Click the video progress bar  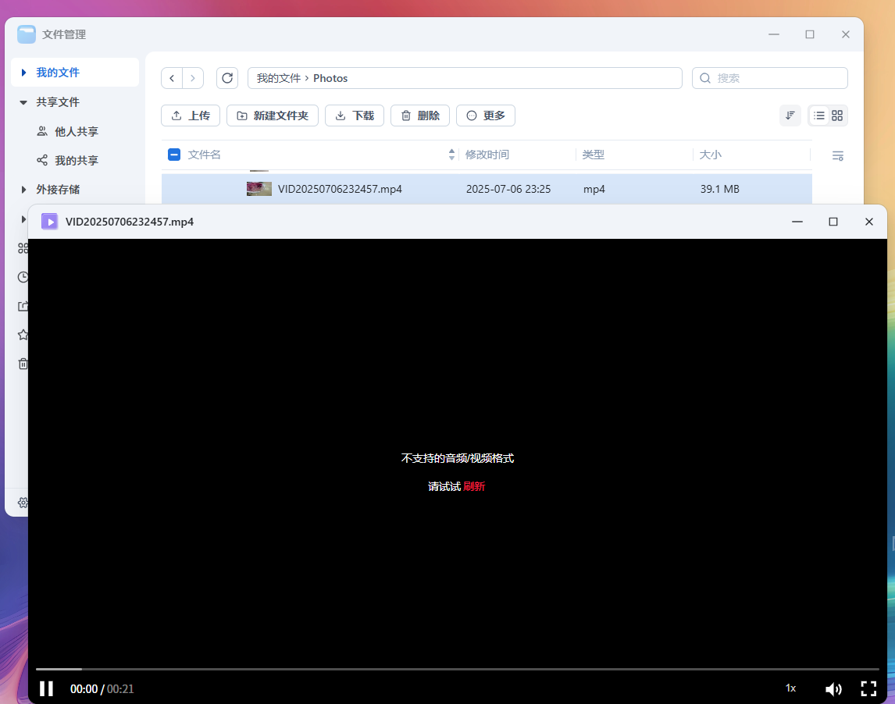pyautogui.click(x=457, y=669)
